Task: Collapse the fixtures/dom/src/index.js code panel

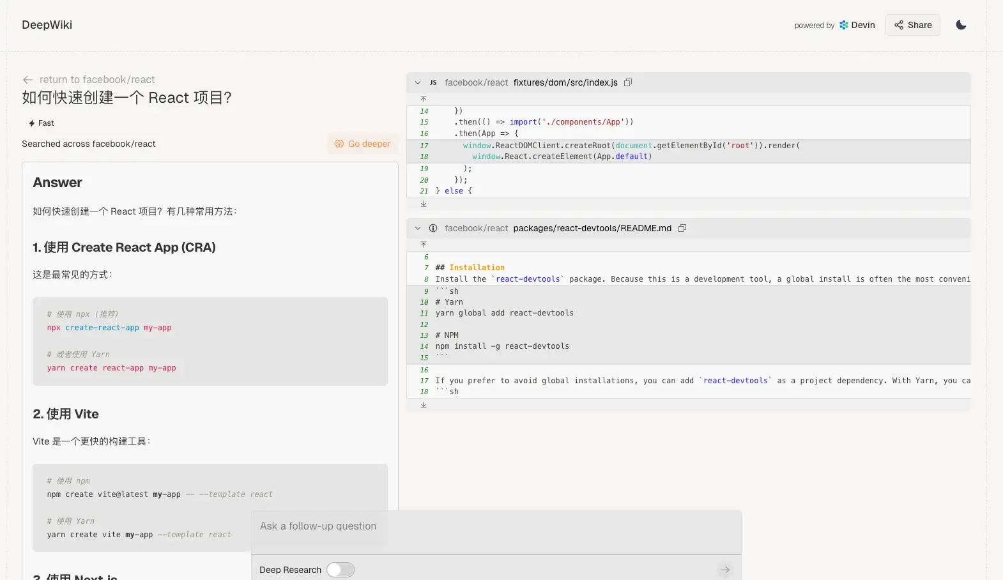Action: point(418,82)
